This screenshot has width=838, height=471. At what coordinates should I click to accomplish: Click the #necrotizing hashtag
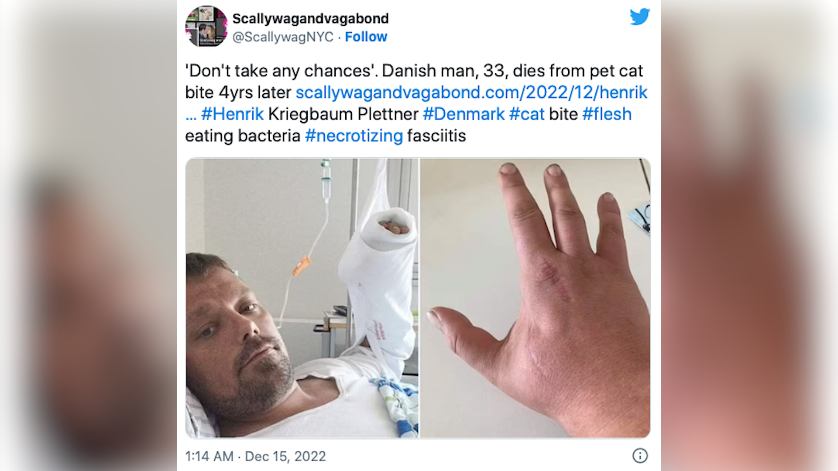click(354, 136)
